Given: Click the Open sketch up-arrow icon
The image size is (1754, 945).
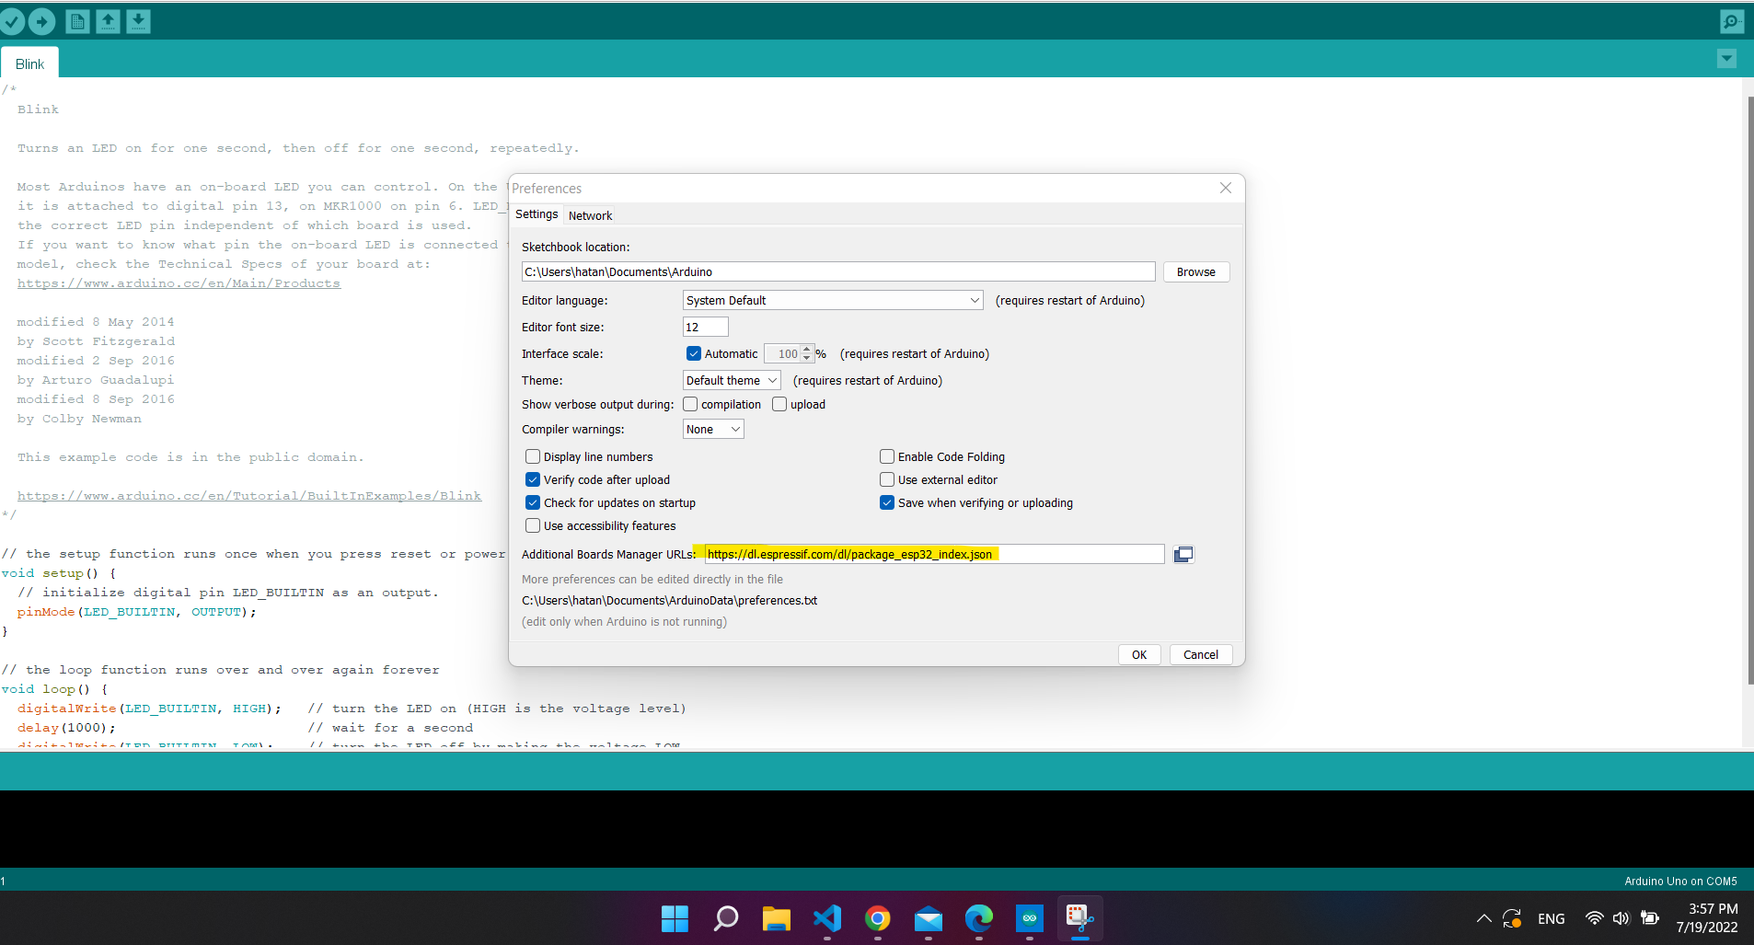Looking at the screenshot, I should point(109,21).
